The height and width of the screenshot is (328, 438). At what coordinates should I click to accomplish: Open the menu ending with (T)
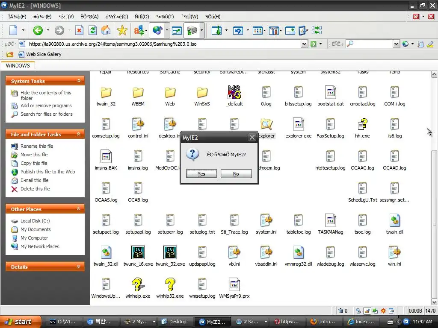[x=165, y=17]
